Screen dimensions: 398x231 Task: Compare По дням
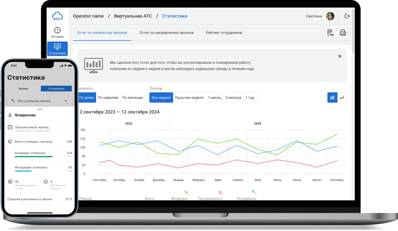click(x=86, y=97)
